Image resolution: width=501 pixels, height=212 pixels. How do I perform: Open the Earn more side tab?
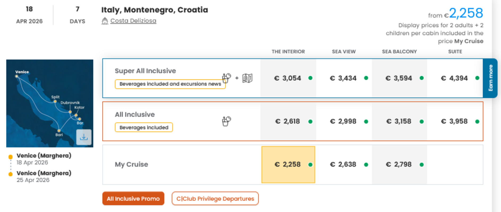tap(490, 78)
